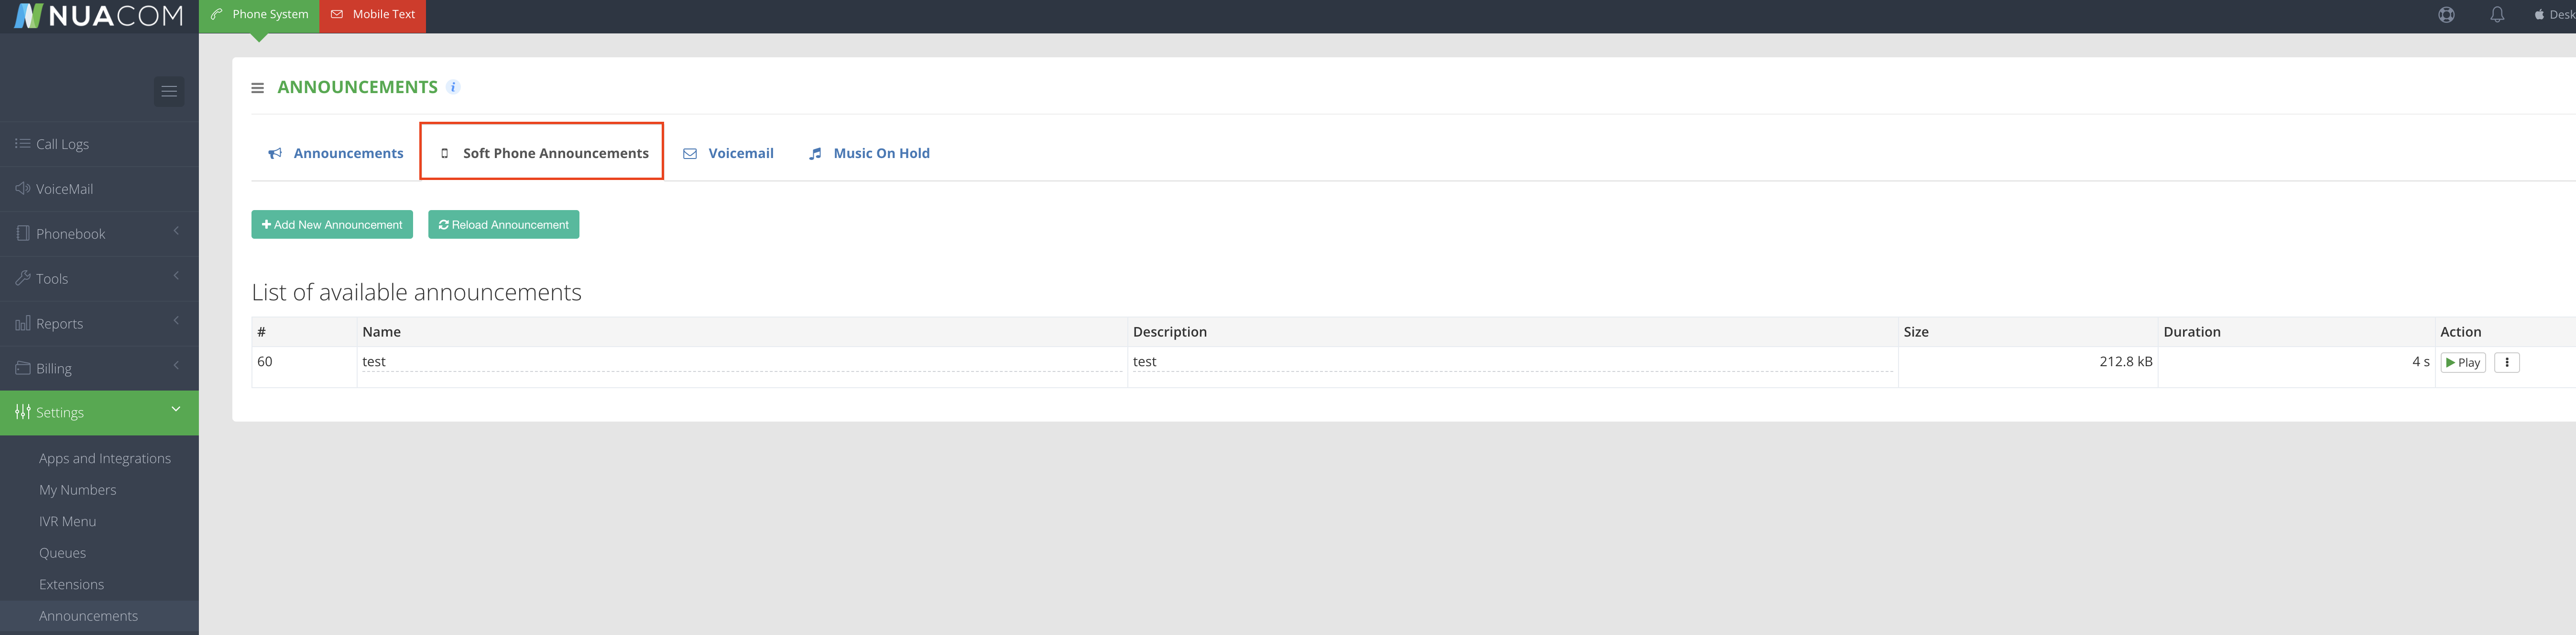Open the Billing menu item
The image size is (2576, 635).
click(x=99, y=369)
